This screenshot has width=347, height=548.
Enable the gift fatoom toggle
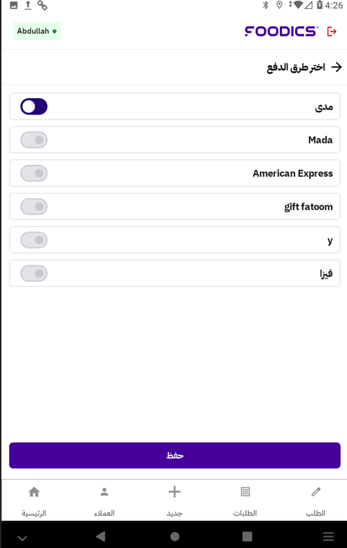point(34,207)
